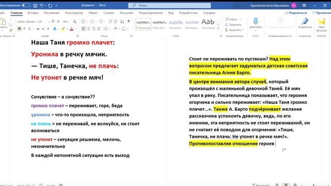Switch to the Конструктор tab
The width and height of the screenshot is (331, 186).
74,13
